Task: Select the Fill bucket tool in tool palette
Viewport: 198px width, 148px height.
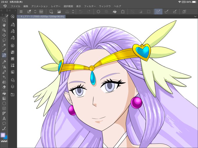Action: pos(4,93)
